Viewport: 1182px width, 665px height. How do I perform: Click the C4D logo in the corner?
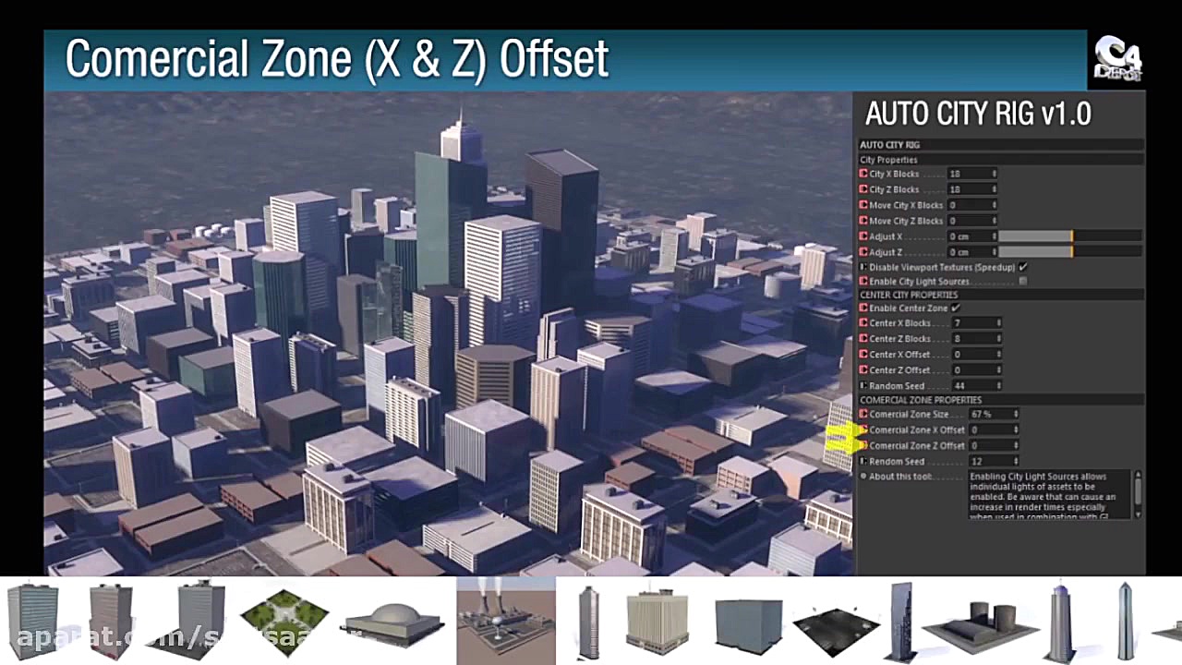click(x=1117, y=58)
